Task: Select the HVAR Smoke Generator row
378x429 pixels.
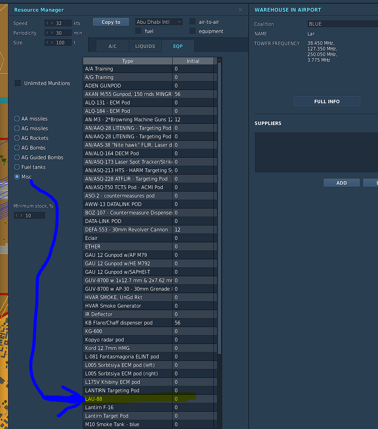Action: click(150, 306)
